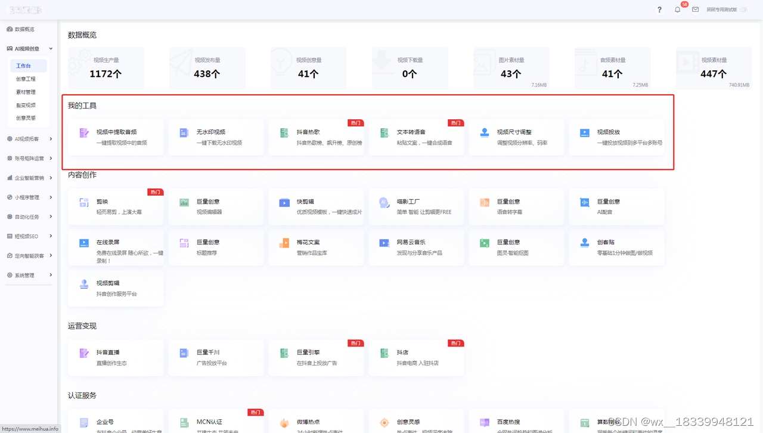Viewport: 763px width, 433px height.
Task: Collapse the AI视频创意 sidebar chevron
Action: (51, 49)
